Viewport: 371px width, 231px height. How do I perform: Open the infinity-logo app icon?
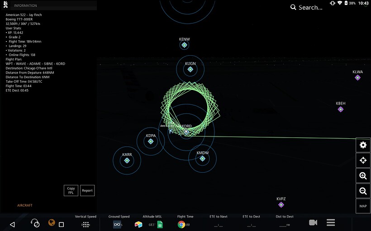click(117, 224)
